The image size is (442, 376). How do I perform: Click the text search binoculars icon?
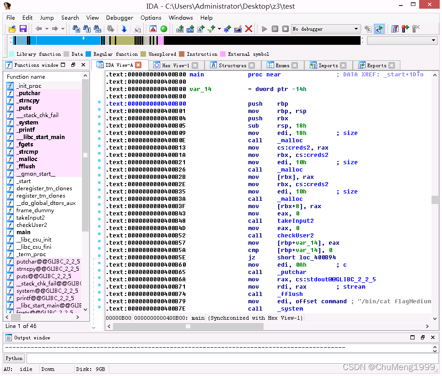87,29
